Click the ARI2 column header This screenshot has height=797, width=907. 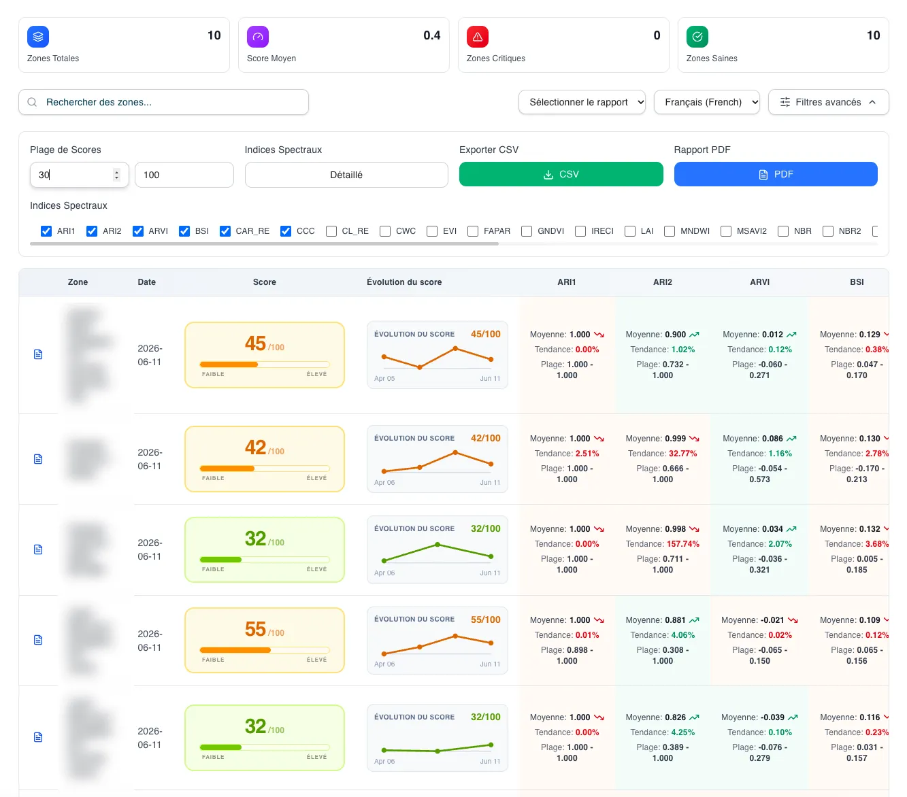663,282
